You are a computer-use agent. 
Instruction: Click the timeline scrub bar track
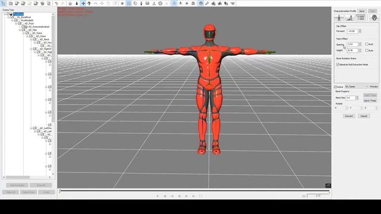pyautogui.click(x=195, y=191)
